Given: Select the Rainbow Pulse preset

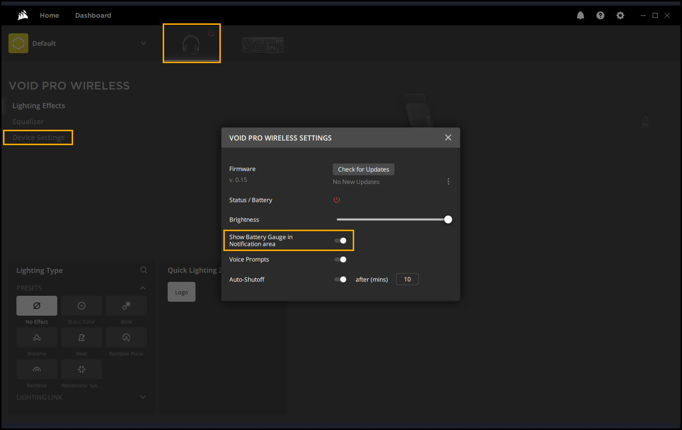Looking at the screenshot, I should (x=126, y=338).
